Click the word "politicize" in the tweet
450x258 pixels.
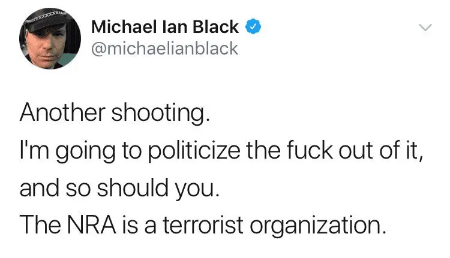point(194,151)
